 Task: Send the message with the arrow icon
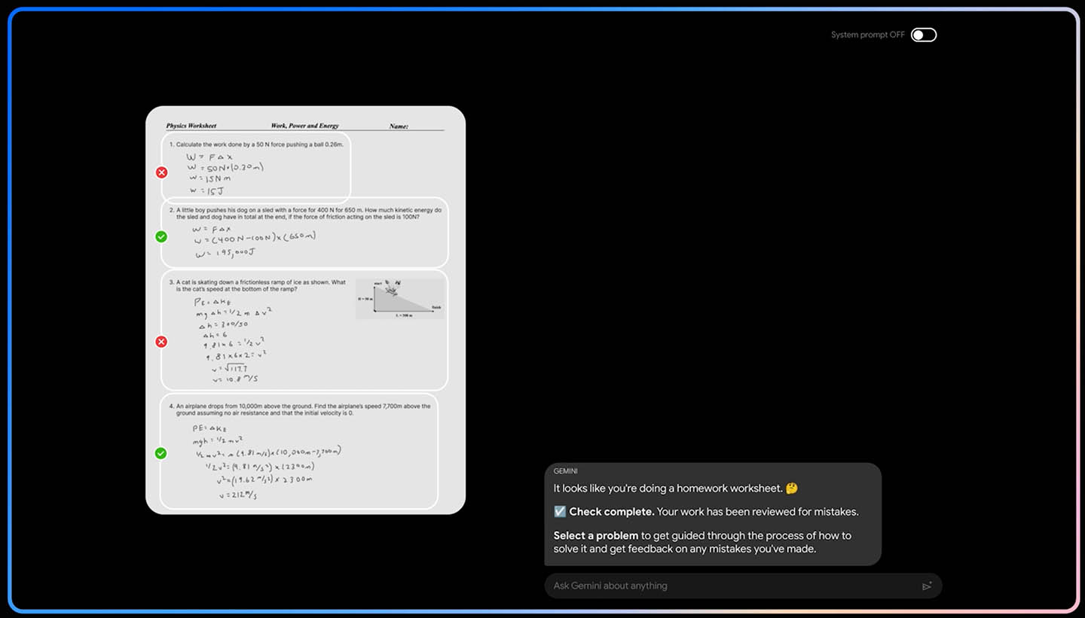point(927,586)
